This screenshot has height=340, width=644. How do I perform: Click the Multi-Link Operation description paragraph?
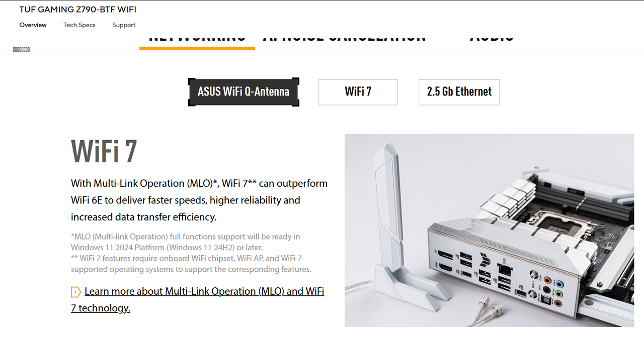coord(199,200)
